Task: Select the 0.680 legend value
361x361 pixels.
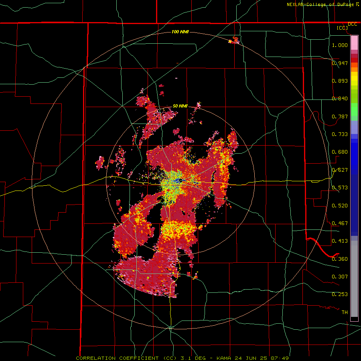Action: click(340, 152)
